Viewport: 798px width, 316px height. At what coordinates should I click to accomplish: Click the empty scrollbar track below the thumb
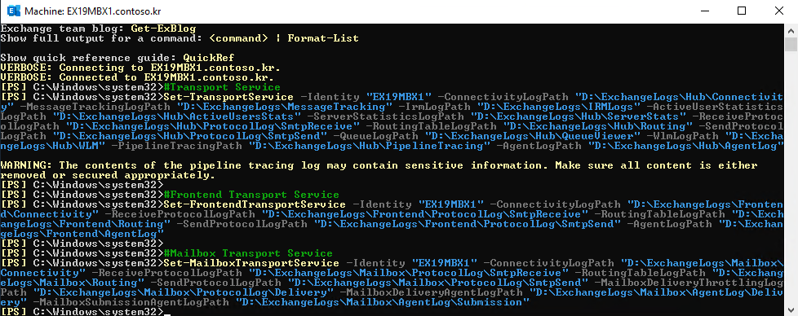791,178
